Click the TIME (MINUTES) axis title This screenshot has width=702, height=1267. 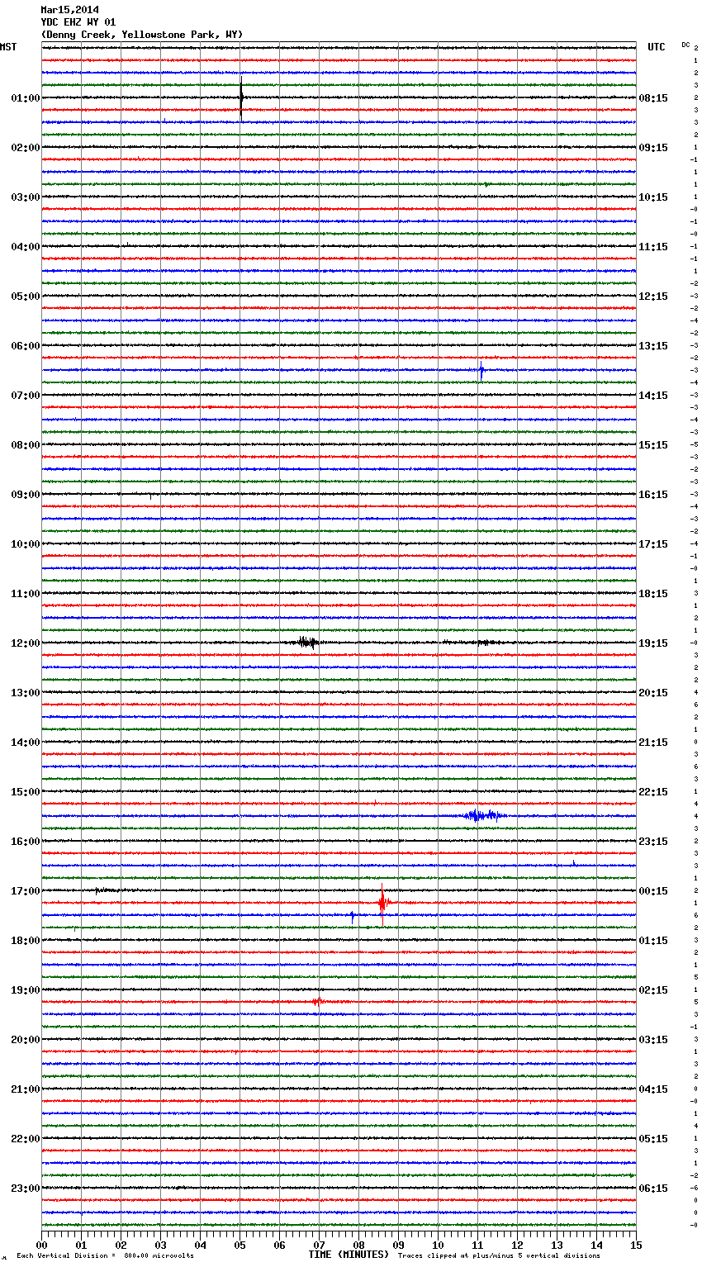tap(349, 1255)
